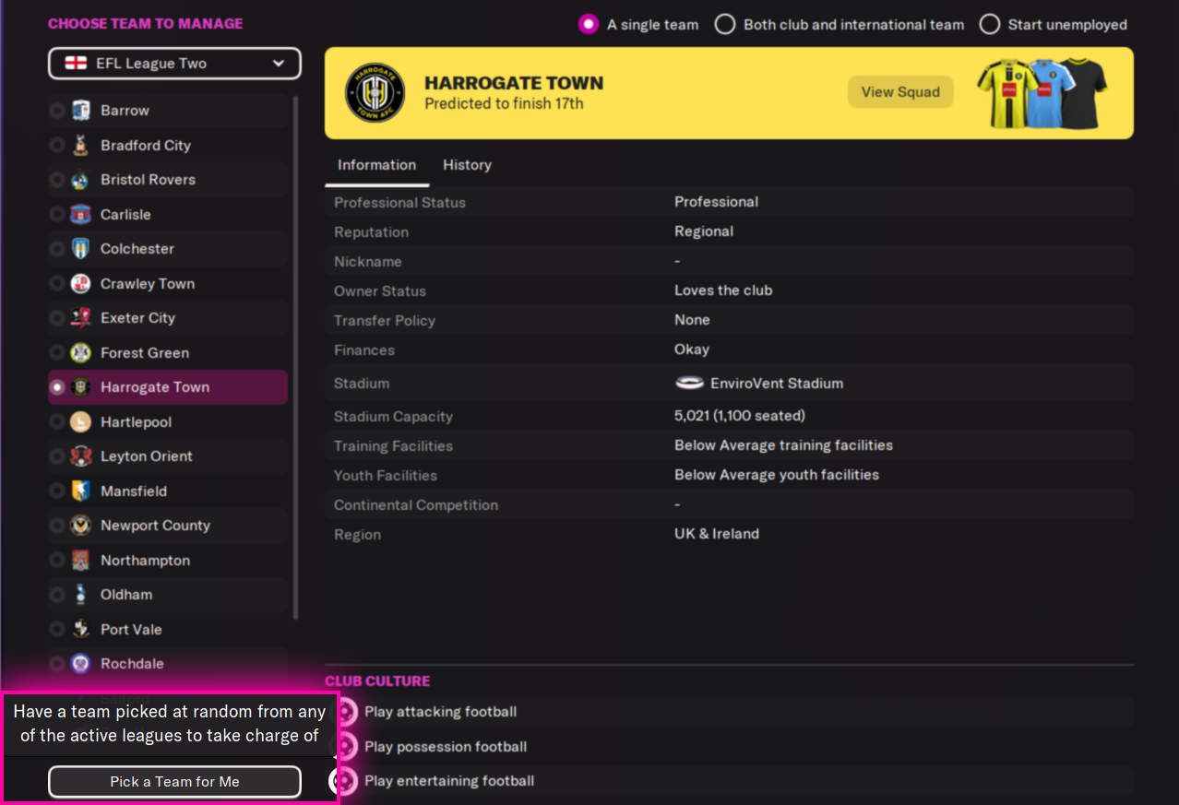Screen dimensions: 1179x805
Task: Click the 'Bradford City' team name
Action: 146,145
